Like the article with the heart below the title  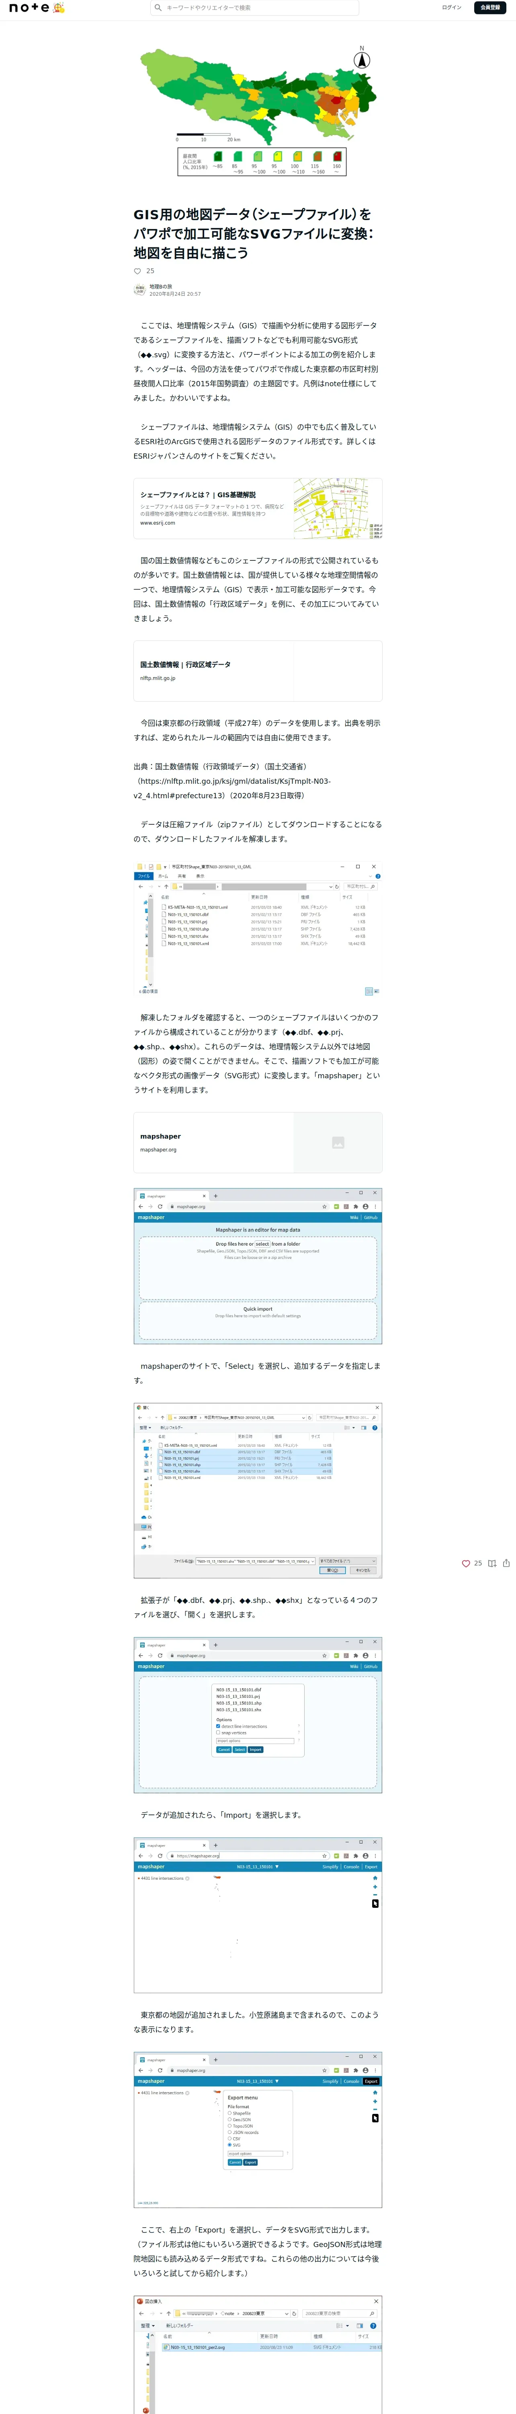click(x=138, y=271)
